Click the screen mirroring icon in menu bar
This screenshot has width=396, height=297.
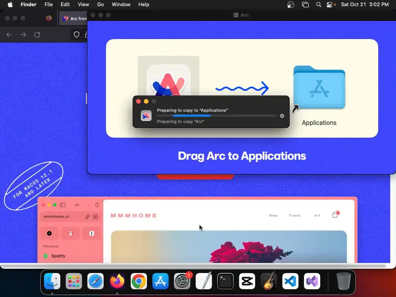tap(306, 5)
